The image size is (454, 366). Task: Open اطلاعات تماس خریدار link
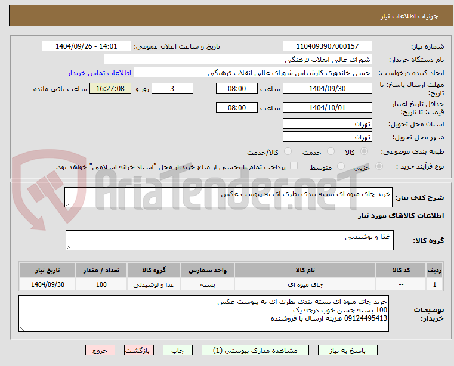[x=100, y=73]
